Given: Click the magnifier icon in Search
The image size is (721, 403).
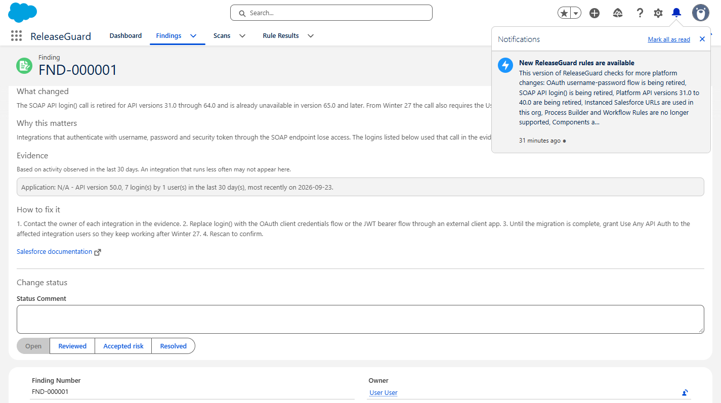Looking at the screenshot, I should coord(242,13).
